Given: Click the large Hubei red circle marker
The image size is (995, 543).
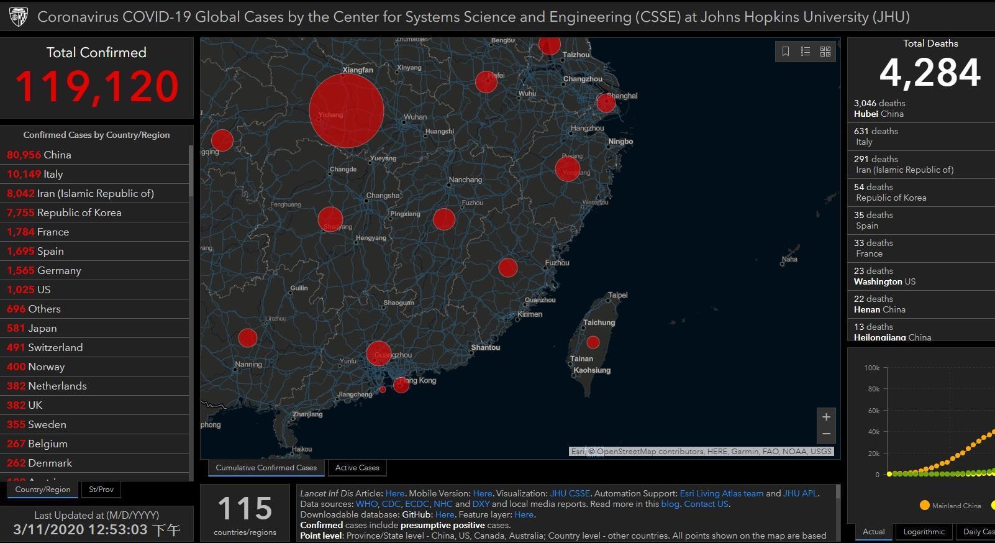Looking at the screenshot, I should pos(346,111).
